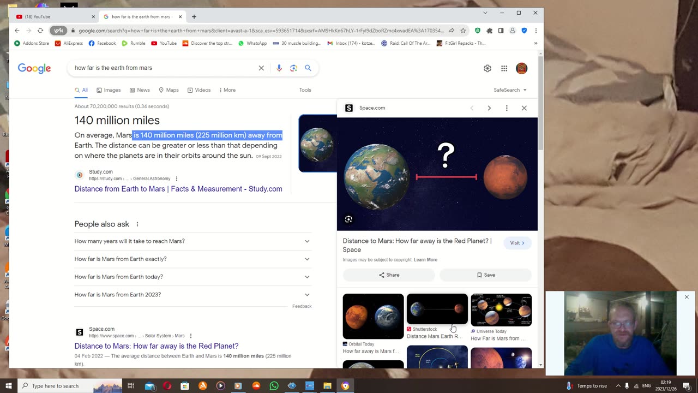
Task: Select the All results tab
Action: (x=81, y=90)
